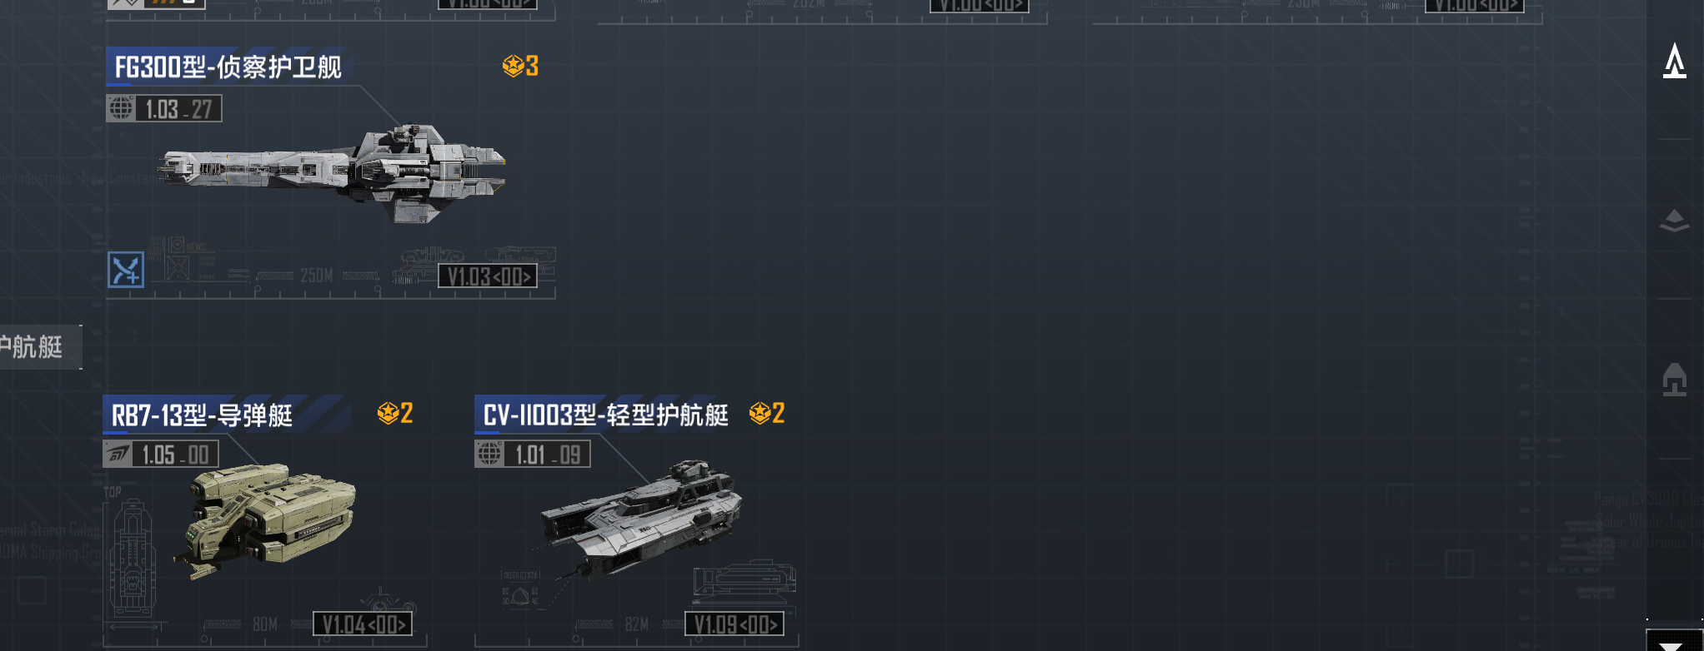This screenshot has height=651, width=1704.
Task: Open the CV-II003型-轻型护航艇 title bar
Action: (x=606, y=415)
